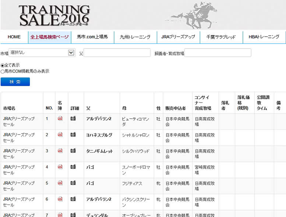Open camera detail icon for アルデバラン2 row 1
The width and height of the screenshot is (286, 217).
point(73,118)
